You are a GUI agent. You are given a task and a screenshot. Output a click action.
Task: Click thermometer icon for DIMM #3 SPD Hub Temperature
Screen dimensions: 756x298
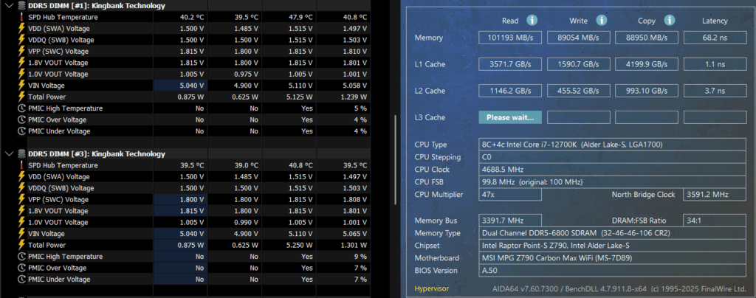21,166
